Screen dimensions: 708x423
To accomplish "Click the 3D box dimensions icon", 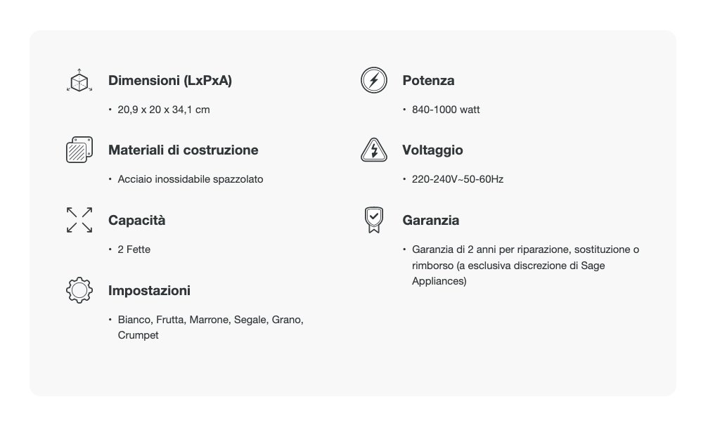I will tap(79, 80).
